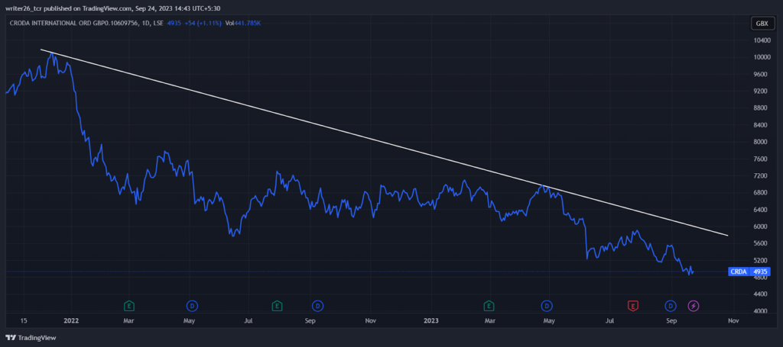Click the 7200 price axis label

pos(761,175)
